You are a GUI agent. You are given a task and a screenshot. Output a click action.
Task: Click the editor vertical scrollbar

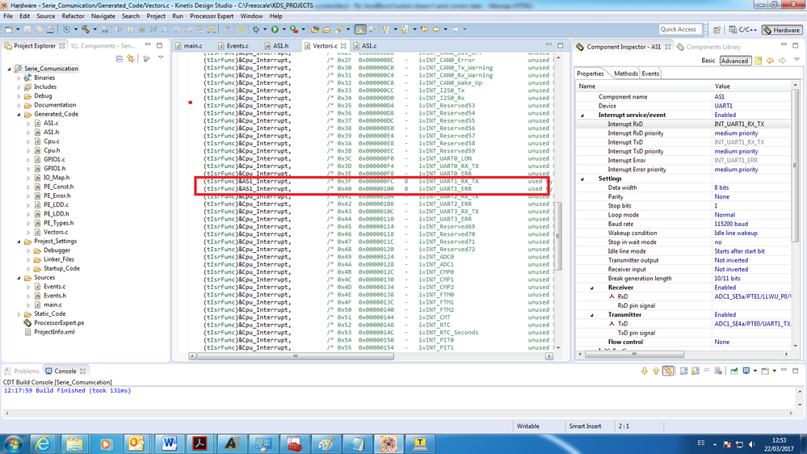558,235
